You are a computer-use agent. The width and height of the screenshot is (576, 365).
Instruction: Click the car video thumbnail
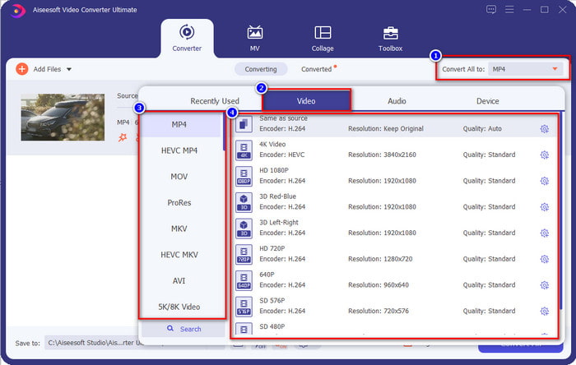63,118
